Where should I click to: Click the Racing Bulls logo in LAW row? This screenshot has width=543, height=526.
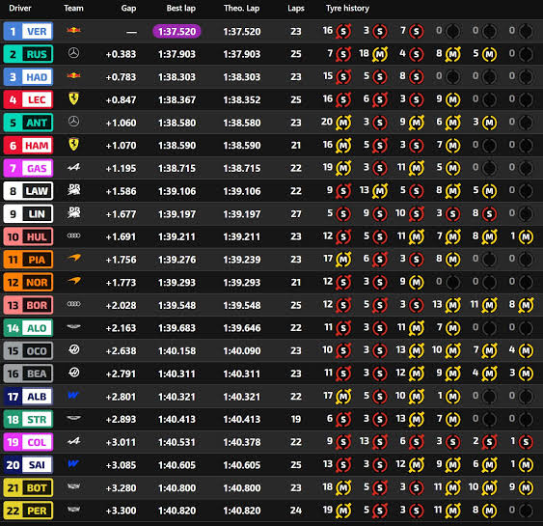point(73,190)
